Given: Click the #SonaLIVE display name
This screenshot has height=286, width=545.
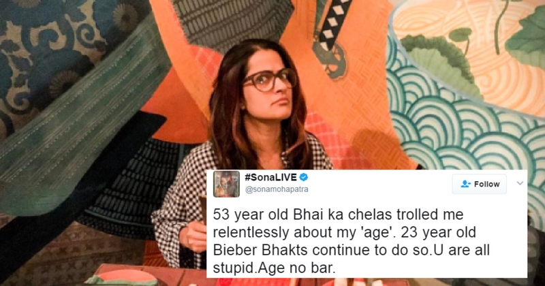Looking at the screenshot, I should click(270, 177).
